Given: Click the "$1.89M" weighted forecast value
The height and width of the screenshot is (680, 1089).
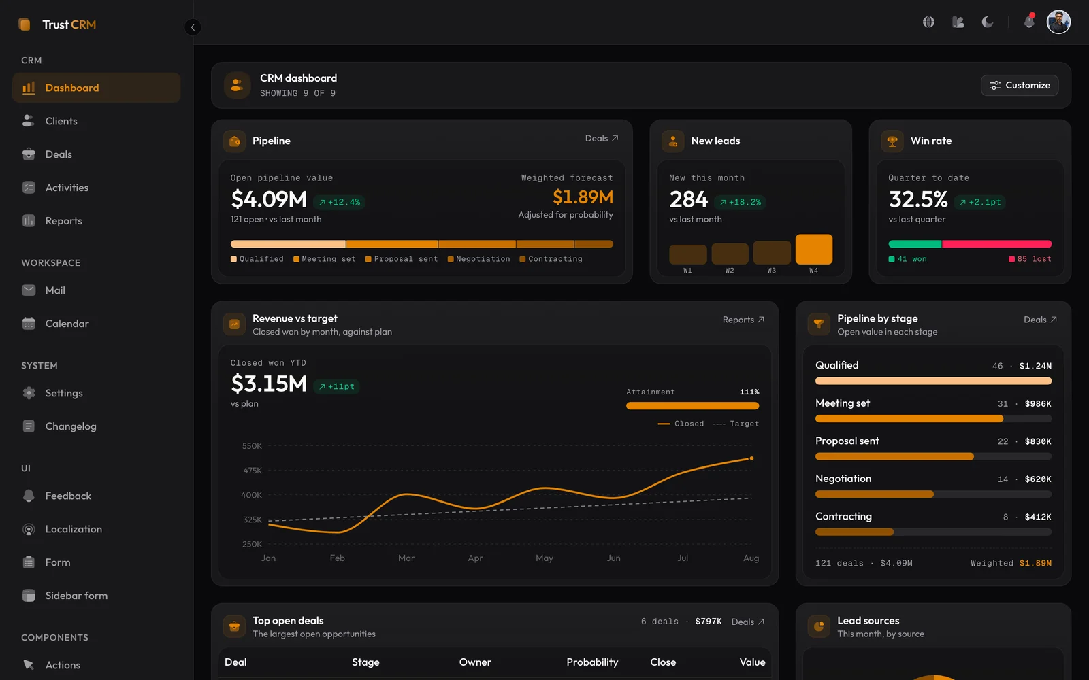Looking at the screenshot, I should pos(583,197).
